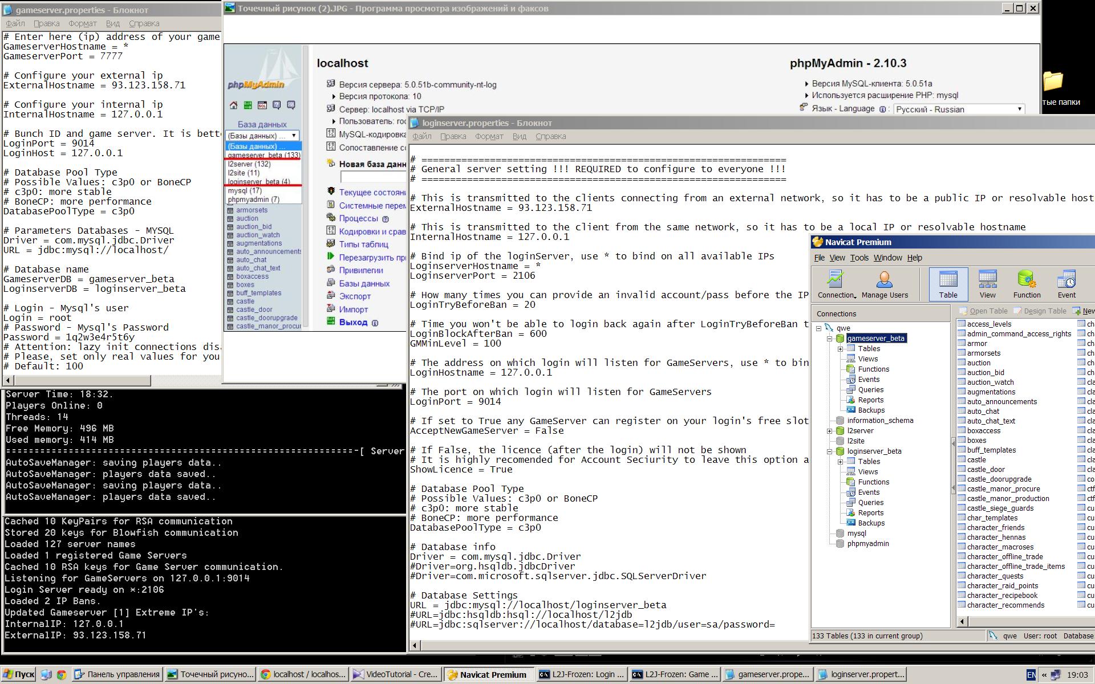1095x684 pixels.
Task: Open Navicat Window menu
Action: pos(887,258)
